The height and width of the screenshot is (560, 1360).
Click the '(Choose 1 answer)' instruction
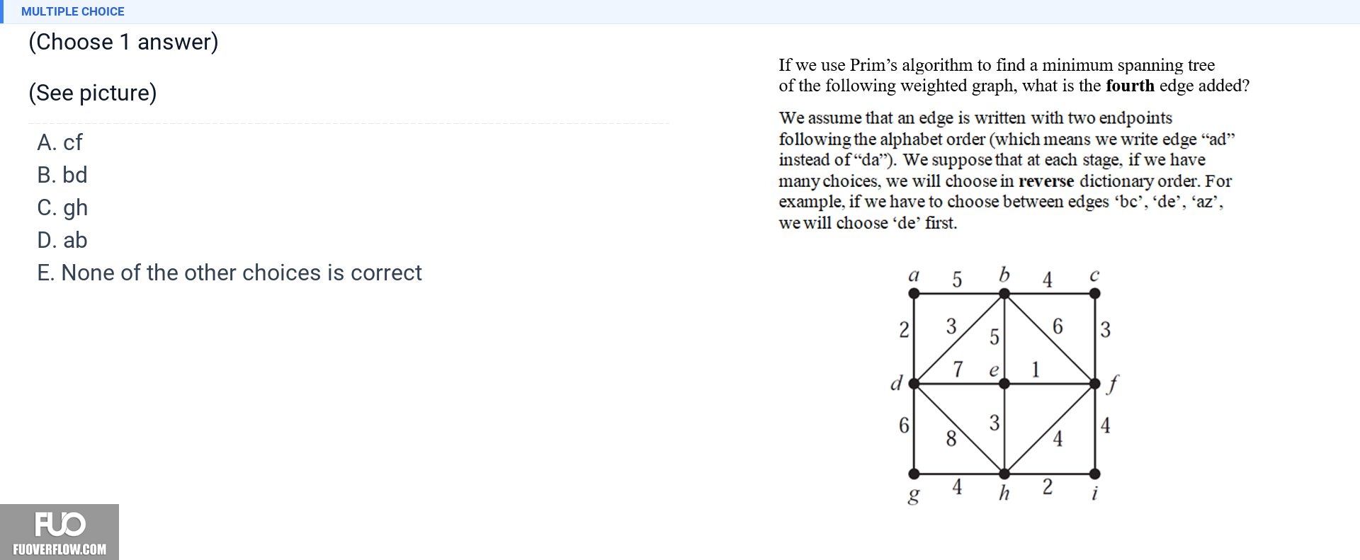click(x=123, y=42)
